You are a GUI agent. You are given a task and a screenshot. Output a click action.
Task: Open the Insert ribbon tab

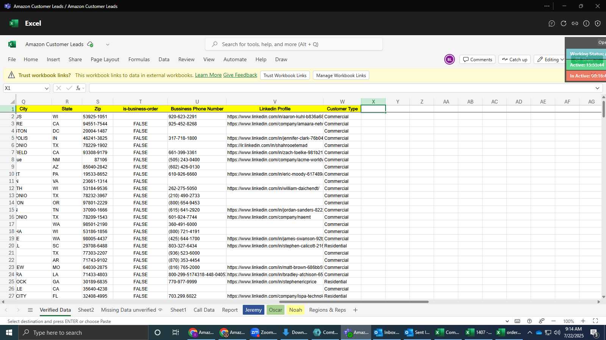pyautogui.click(x=53, y=59)
